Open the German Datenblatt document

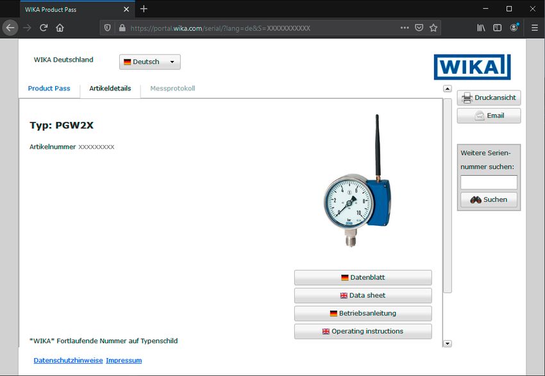(x=363, y=278)
